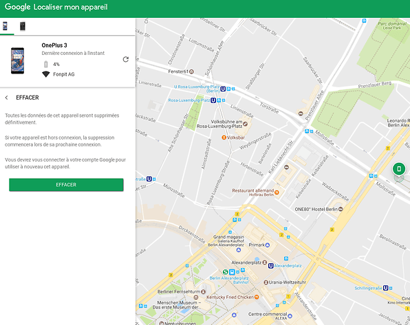
Task: Click the Galeria Kaufhof shopping marker
Action: click(239, 249)
